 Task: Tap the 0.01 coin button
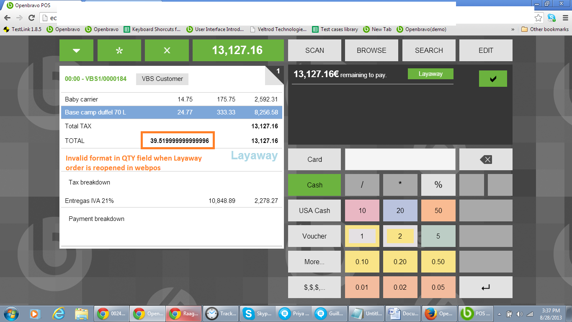pyautogui.click(x=362, y=287)
